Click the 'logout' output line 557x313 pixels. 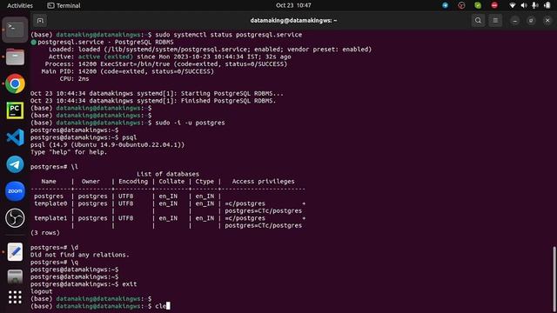point(41,291)
